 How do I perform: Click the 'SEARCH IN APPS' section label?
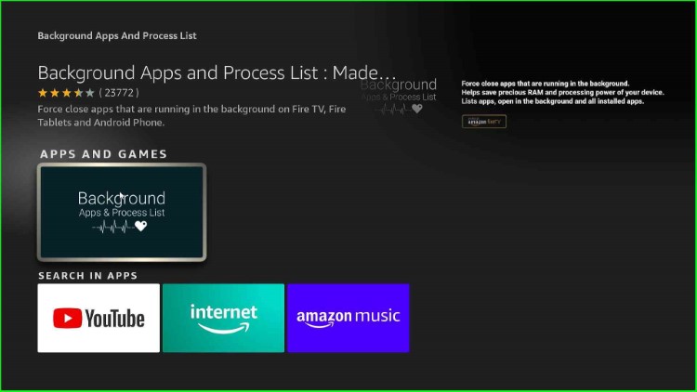88,276
